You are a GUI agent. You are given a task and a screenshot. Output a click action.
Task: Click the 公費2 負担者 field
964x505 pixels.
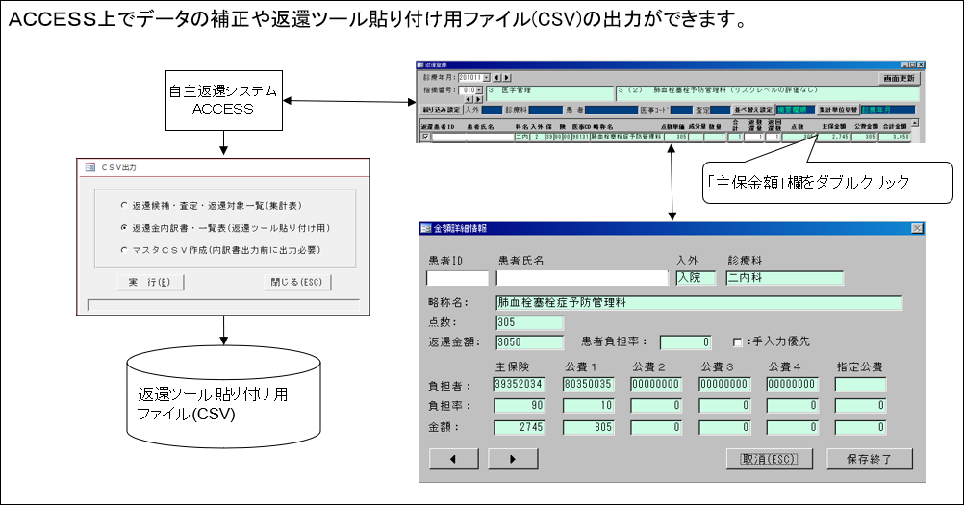click(x=656, y=385)
